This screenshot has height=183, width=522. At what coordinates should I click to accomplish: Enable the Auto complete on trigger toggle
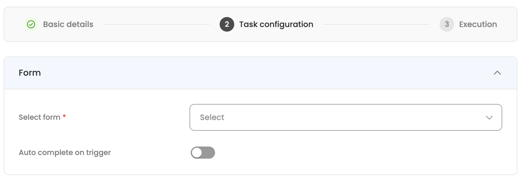coord(203,153)
